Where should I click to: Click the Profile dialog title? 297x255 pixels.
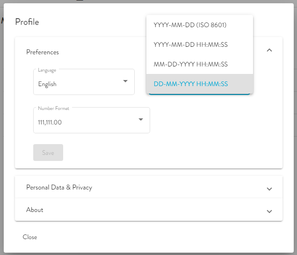pyautogui.click(x=27, y=22)
